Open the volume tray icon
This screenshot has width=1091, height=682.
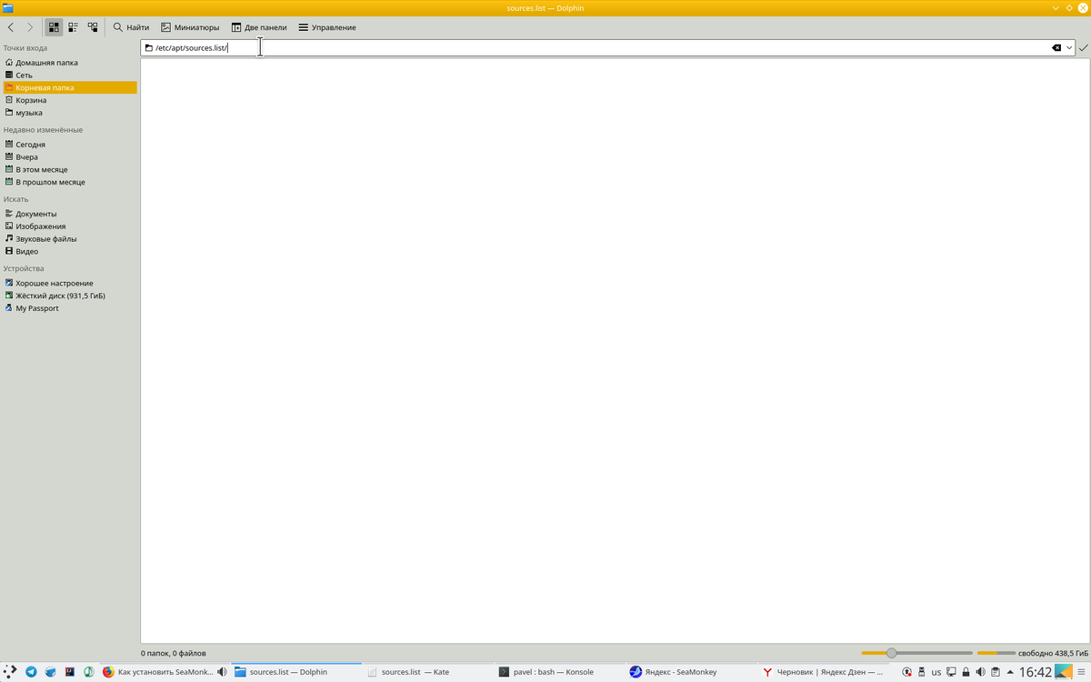pyautogui.click(x=980, y=672)
